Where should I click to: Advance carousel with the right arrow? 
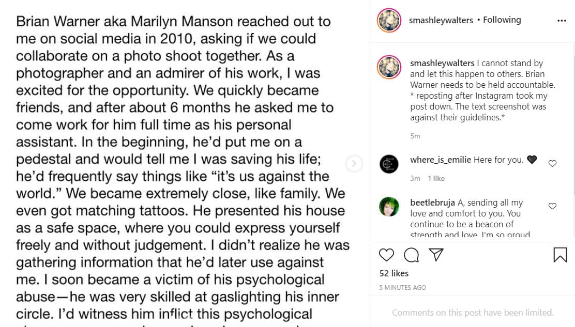coord(354,163)
